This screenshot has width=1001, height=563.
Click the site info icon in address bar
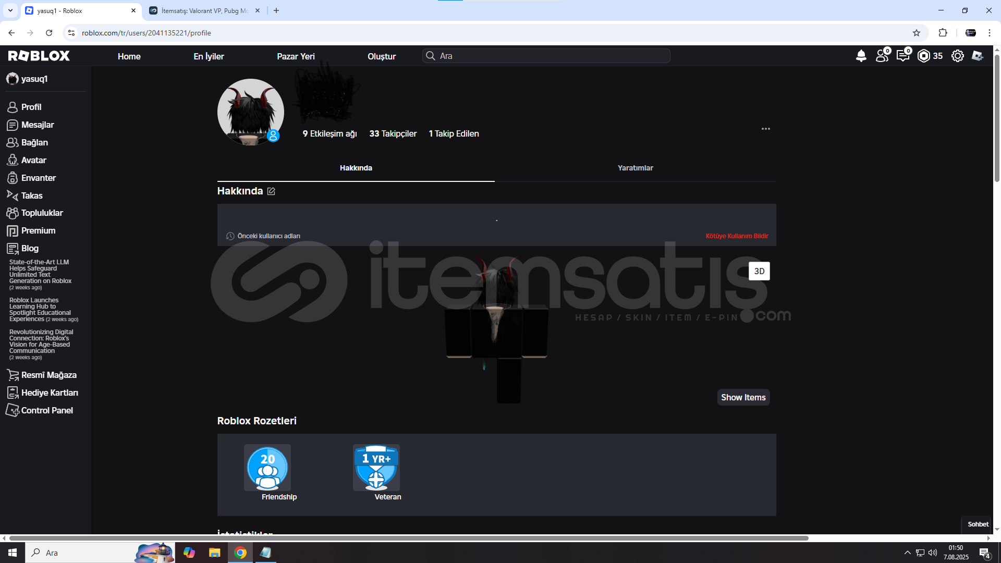(71, 33)
